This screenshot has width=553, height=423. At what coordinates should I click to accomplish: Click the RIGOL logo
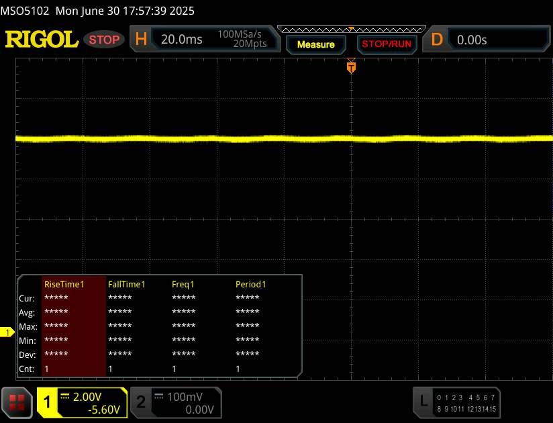point(42,39)
